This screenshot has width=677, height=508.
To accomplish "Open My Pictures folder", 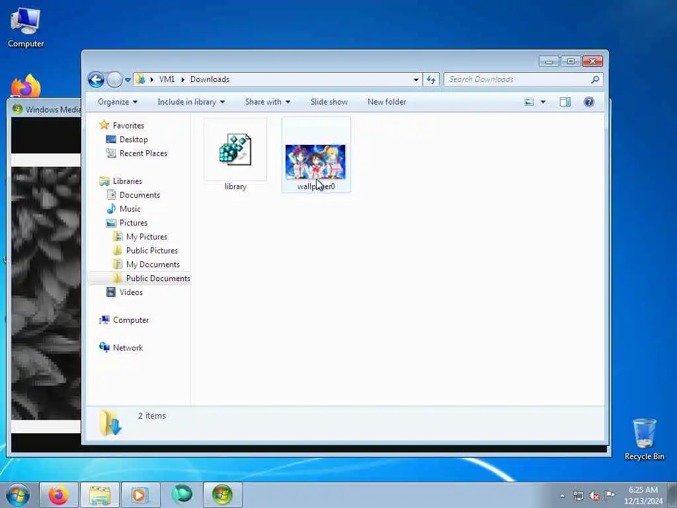I will [x=146, y=237].
